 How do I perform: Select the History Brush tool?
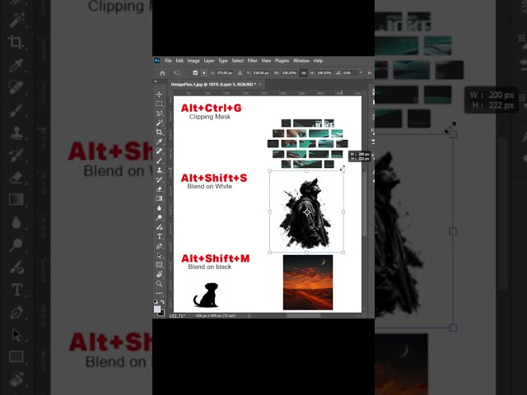click(159, 179)
